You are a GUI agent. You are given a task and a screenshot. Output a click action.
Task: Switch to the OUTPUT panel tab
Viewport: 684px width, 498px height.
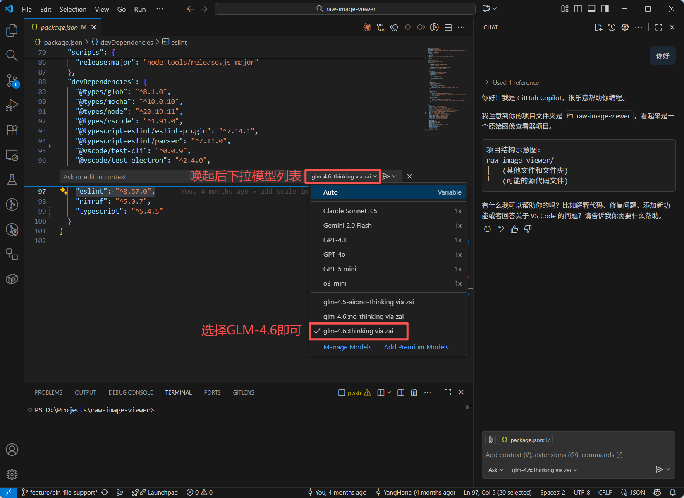[x=85, y=392]
